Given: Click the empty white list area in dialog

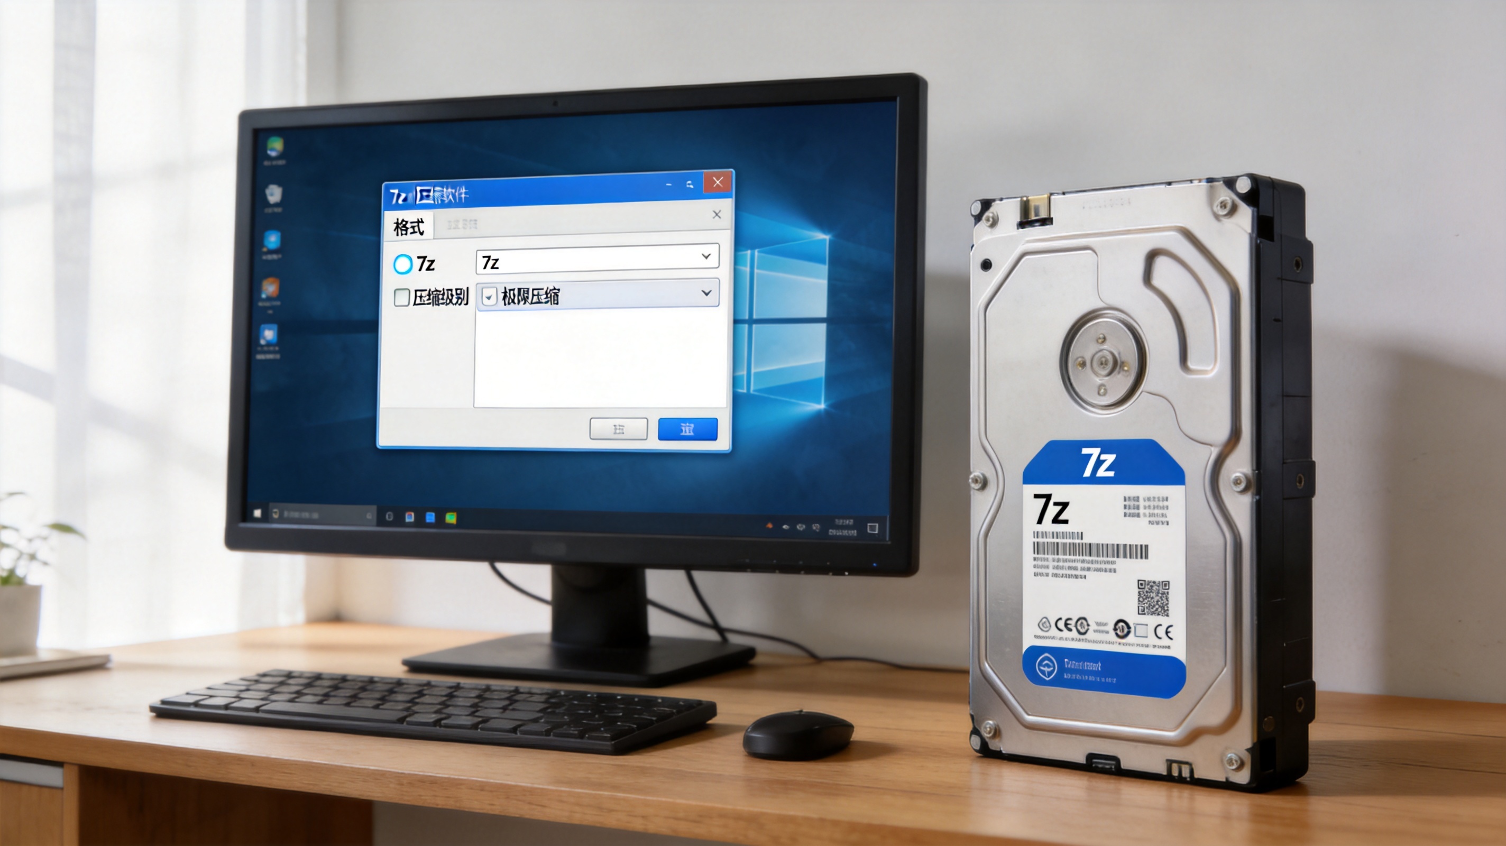Looking at the screenshot, I should tap(600, 358).
